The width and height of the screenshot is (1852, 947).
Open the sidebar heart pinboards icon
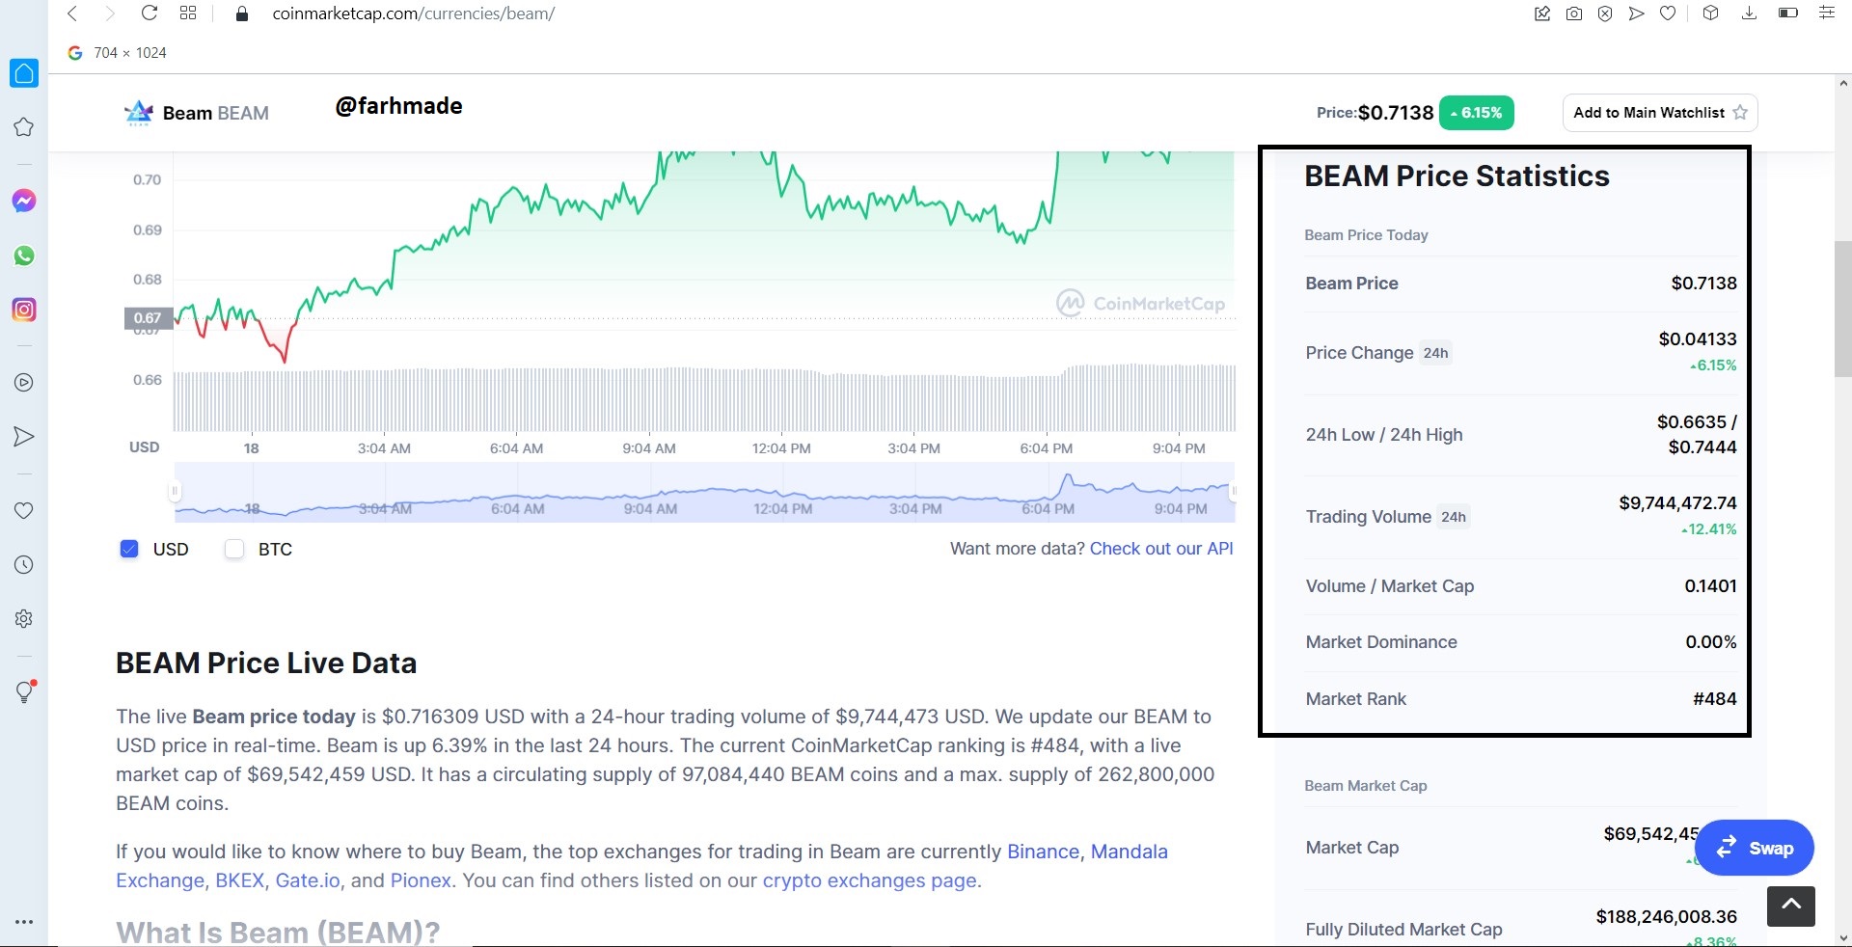(24, 511)
